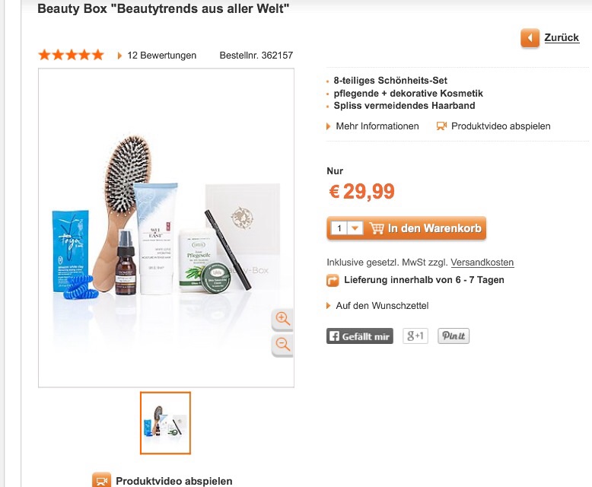Click the Pin it button

(x=454, y=336)
